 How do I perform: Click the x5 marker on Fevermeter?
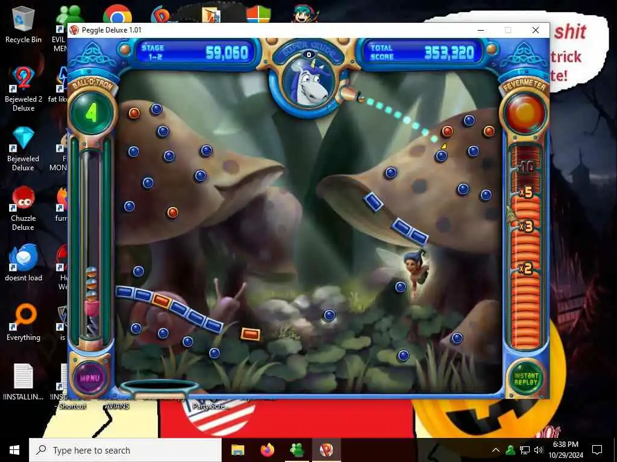coord(526,192)
